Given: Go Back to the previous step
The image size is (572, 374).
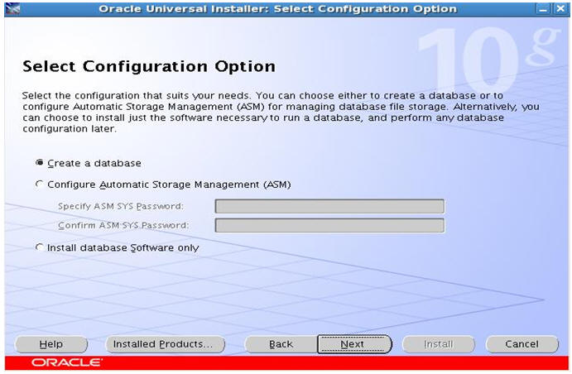Looking at the screenshot, I should click(x=281, y=344).
